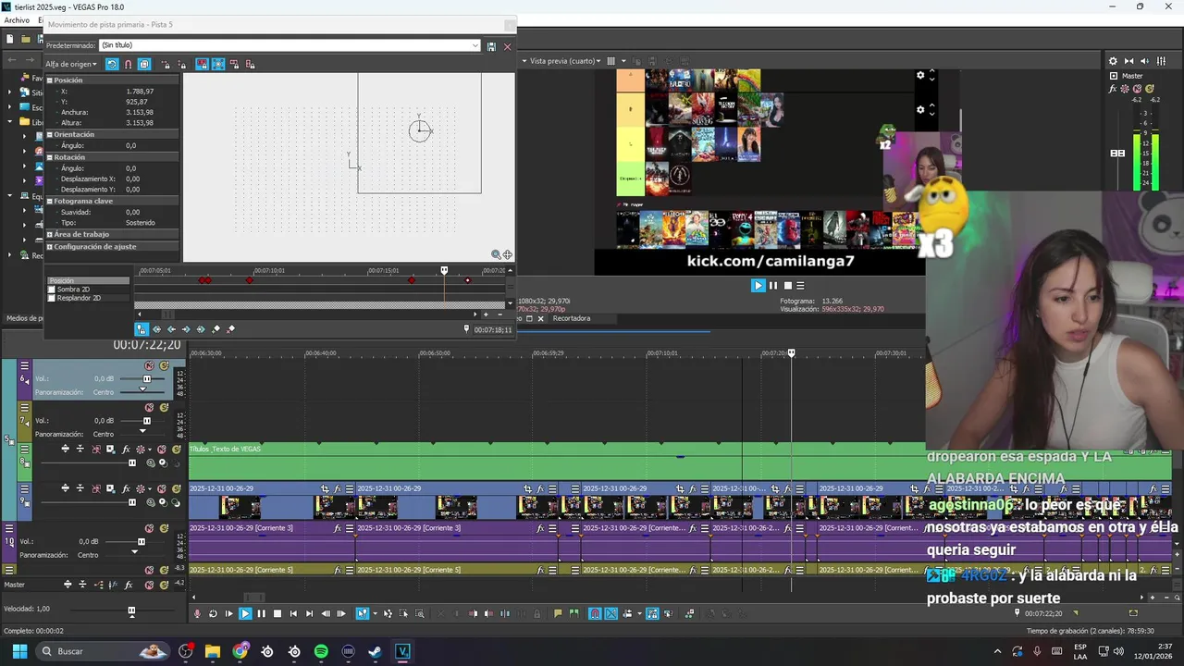Go to next keyframe in track motion
1184x666 pixels.
tap(186, 329)
